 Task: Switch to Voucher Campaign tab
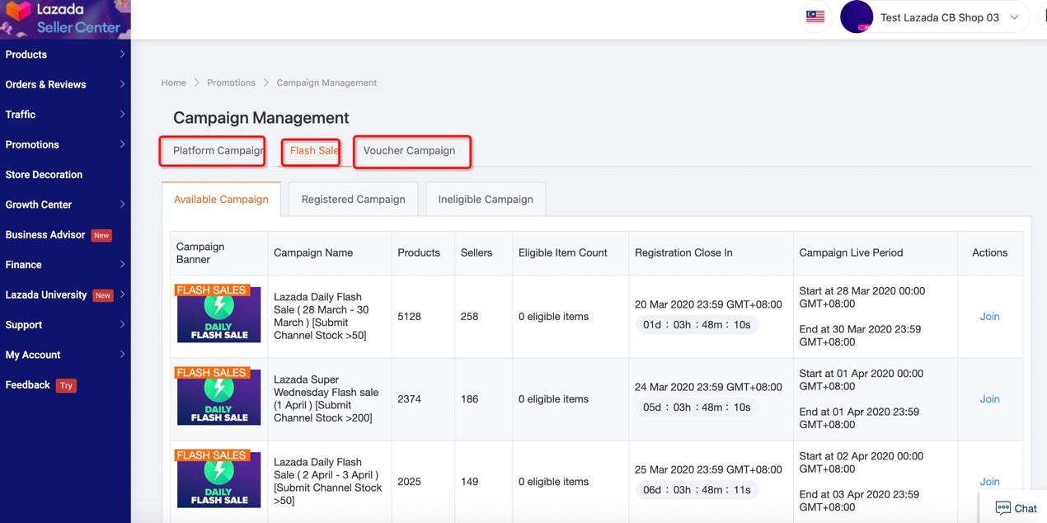tap(409, 150)
